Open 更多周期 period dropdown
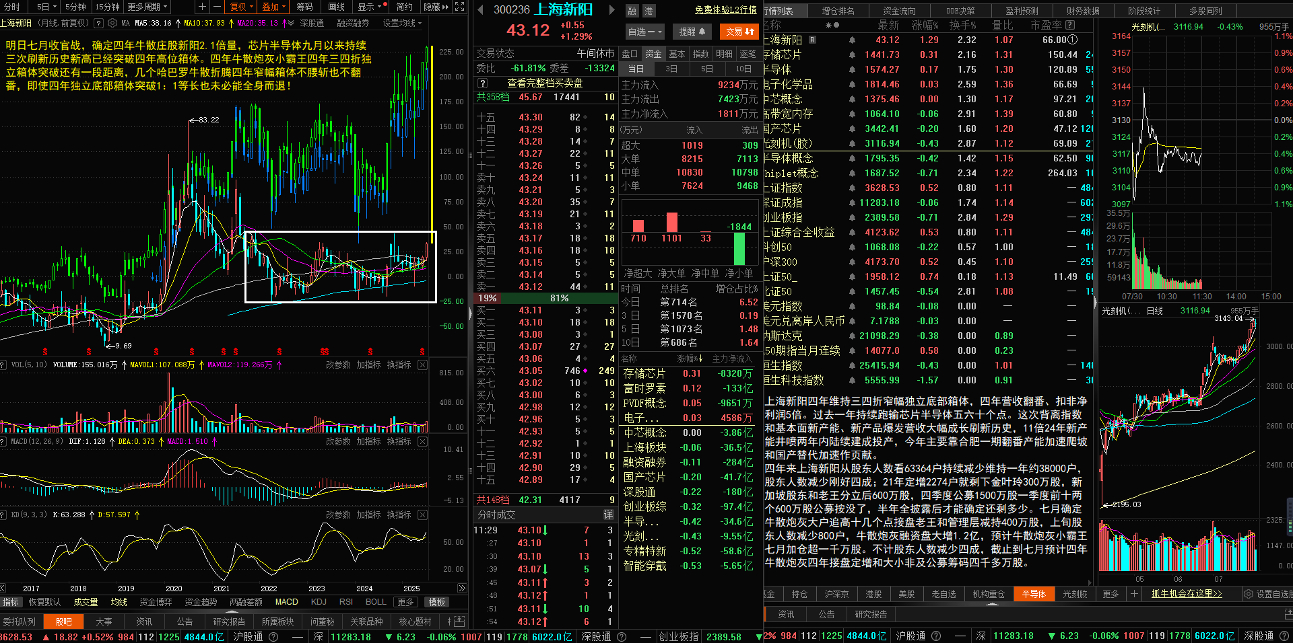The width and height of the screenshot is (1293, 643). tap(147, 7)
